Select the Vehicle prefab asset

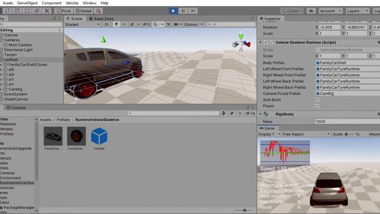click(99, 139)
